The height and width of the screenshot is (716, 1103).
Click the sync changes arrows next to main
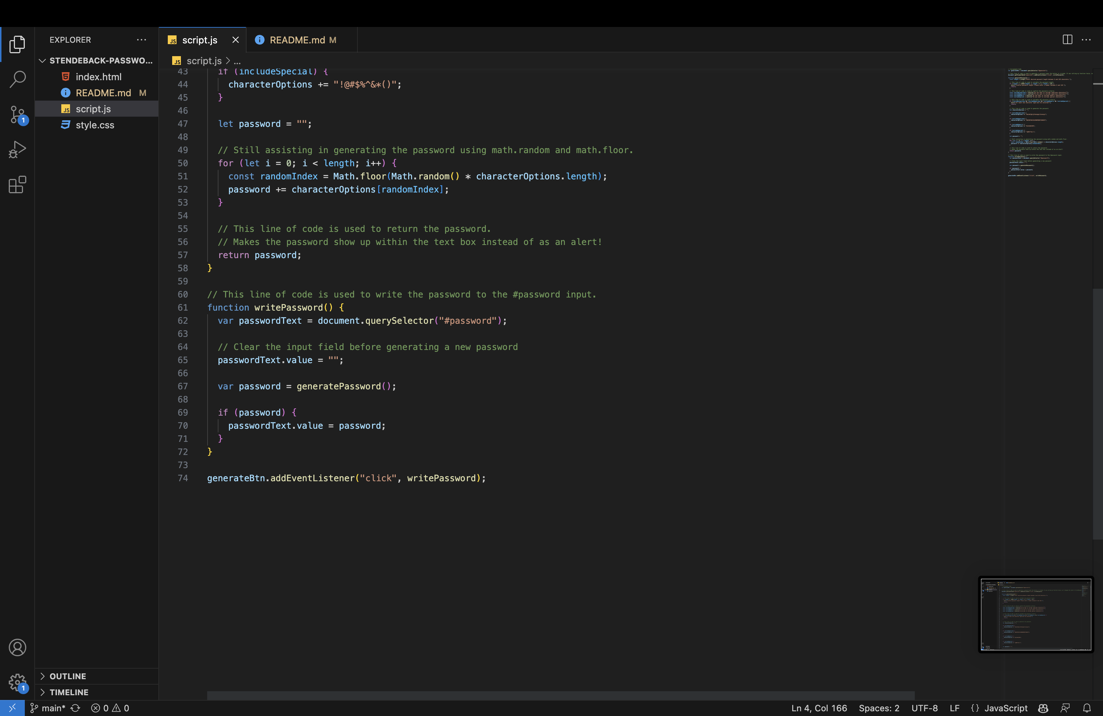pos(75,708)
